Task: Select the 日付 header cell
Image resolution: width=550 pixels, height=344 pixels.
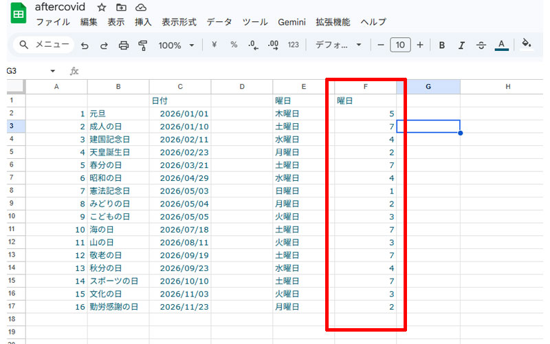Action: click(x=180, y=100)
